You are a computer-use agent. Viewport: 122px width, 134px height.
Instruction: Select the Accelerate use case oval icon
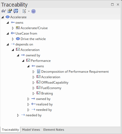(x=8, y=17)
